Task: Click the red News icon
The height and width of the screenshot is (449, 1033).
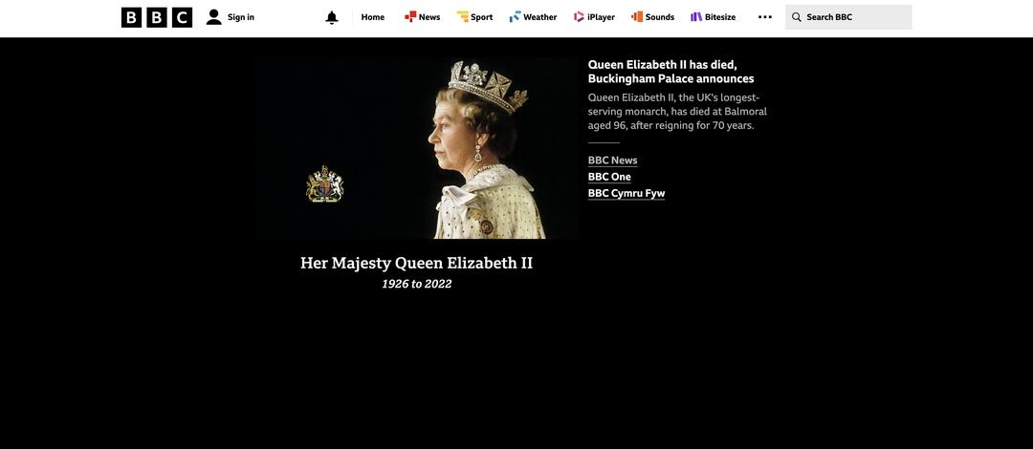Action: tap(410, 16)
